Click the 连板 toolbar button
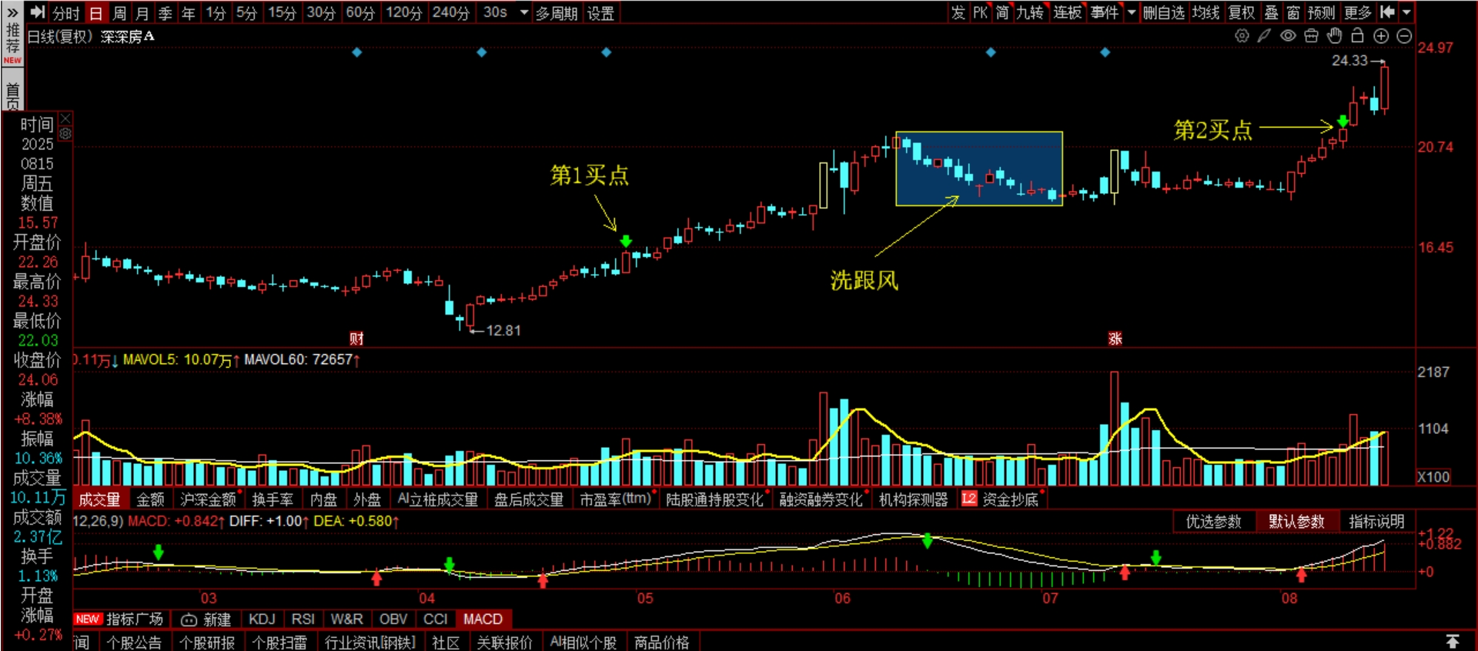 point(1068,12)
